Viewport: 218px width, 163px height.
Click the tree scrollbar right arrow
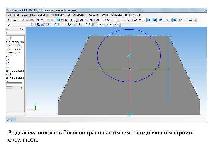tap(22, 88)
